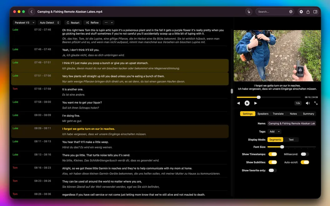The image size is (330, 206).
Task: Switch to the Notes tab
Action: tap(293, 114)
